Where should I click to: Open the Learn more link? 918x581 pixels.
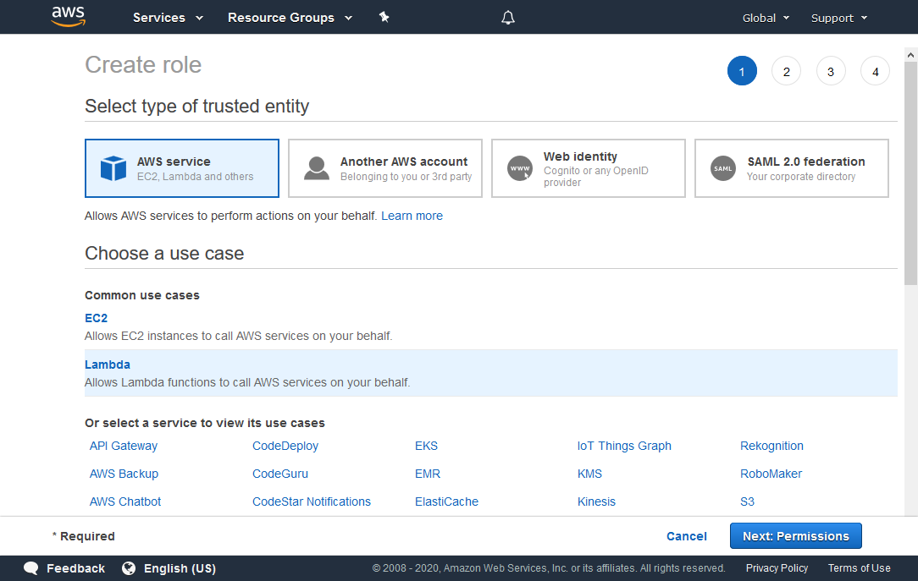412,216
